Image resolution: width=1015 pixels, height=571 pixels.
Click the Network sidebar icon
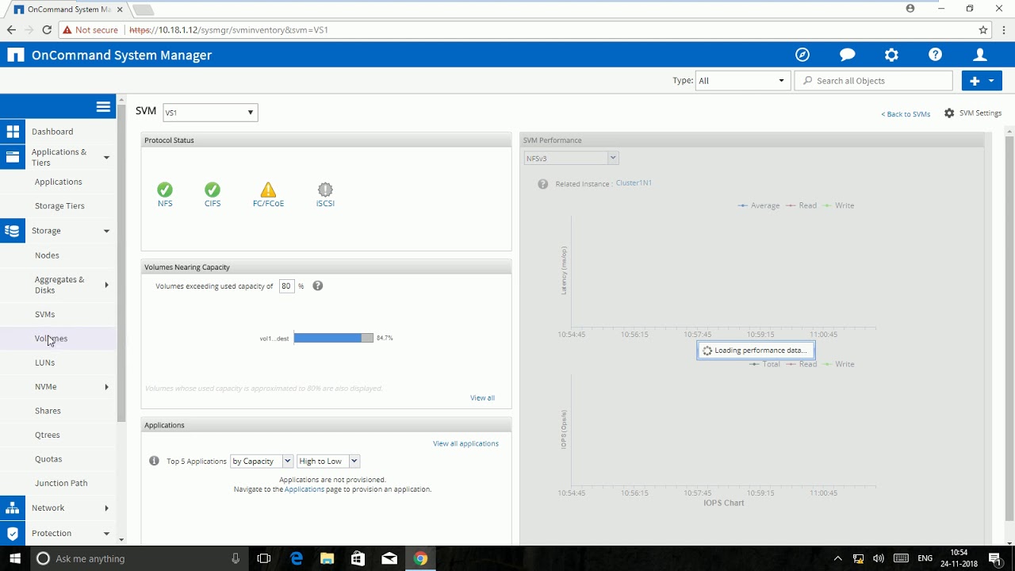coord(13,508)
